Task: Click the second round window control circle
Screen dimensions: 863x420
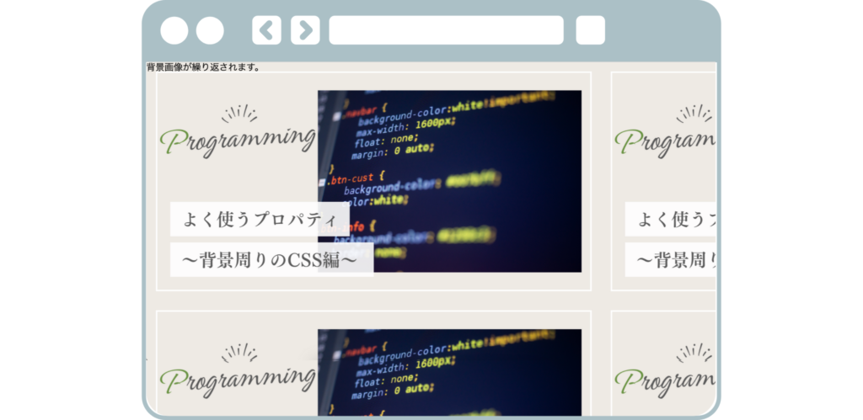Action: tap(210, 30)
